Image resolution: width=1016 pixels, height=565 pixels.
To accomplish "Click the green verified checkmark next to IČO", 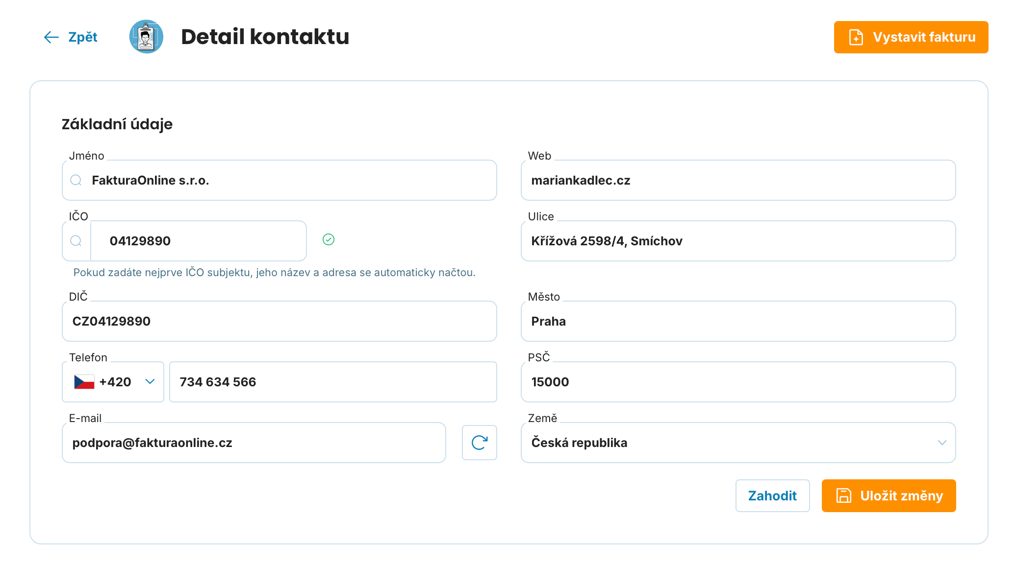I will pyautogui.click(x=329, y=239).
